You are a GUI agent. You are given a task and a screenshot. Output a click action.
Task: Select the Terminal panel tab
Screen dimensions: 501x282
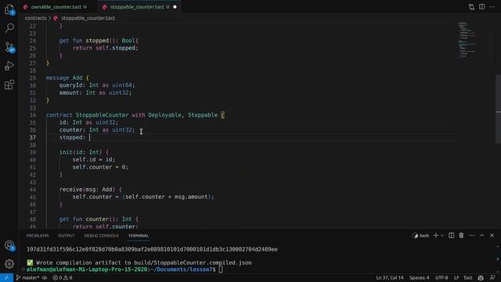tap(139, 236)
